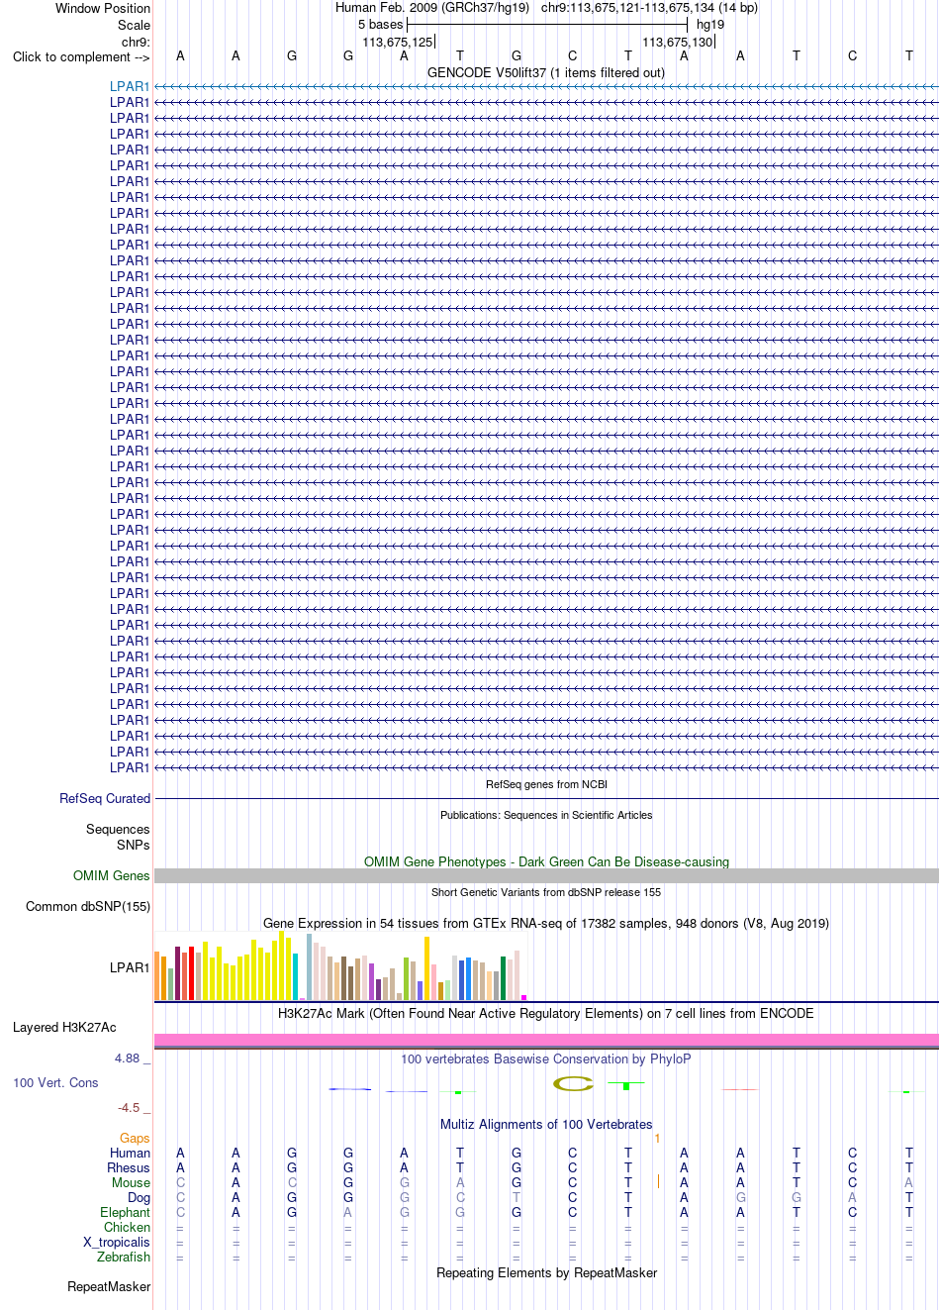Click the 'Click to complement -->' label
This screenshot has height=1310, width=940.
(81, 56)
